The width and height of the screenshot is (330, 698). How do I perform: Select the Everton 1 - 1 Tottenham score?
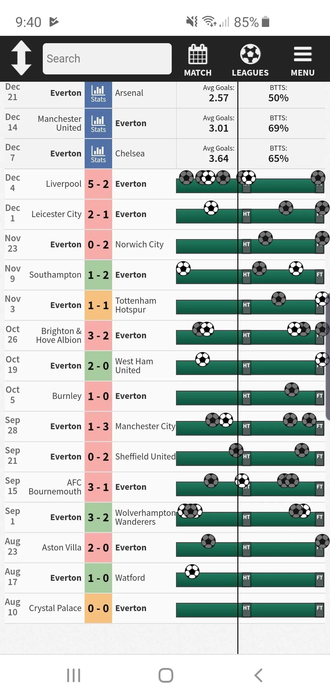pyautogui.click(x=98, y=305)
